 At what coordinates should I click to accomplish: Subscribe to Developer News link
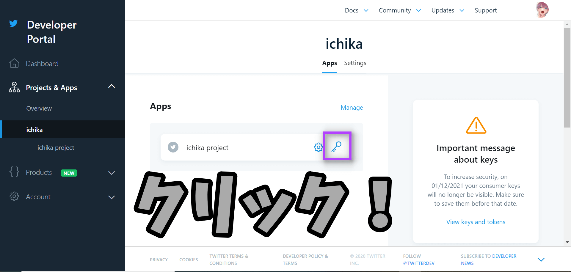click(x=489, y=260)
